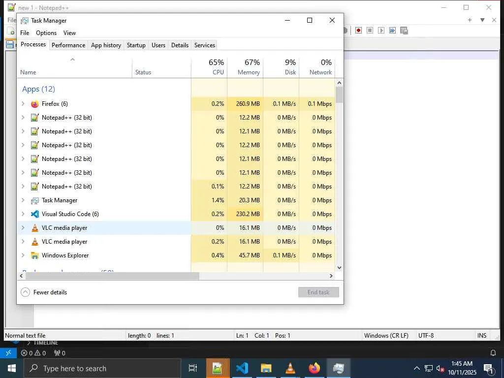Switch to VLC media player from the taskbar
504x378 pixels.
point(290,368)
